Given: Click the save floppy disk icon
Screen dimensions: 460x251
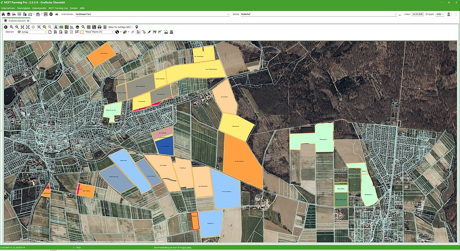Looking at the screenshot, I should pyautogui.click(x=94, y=27).
